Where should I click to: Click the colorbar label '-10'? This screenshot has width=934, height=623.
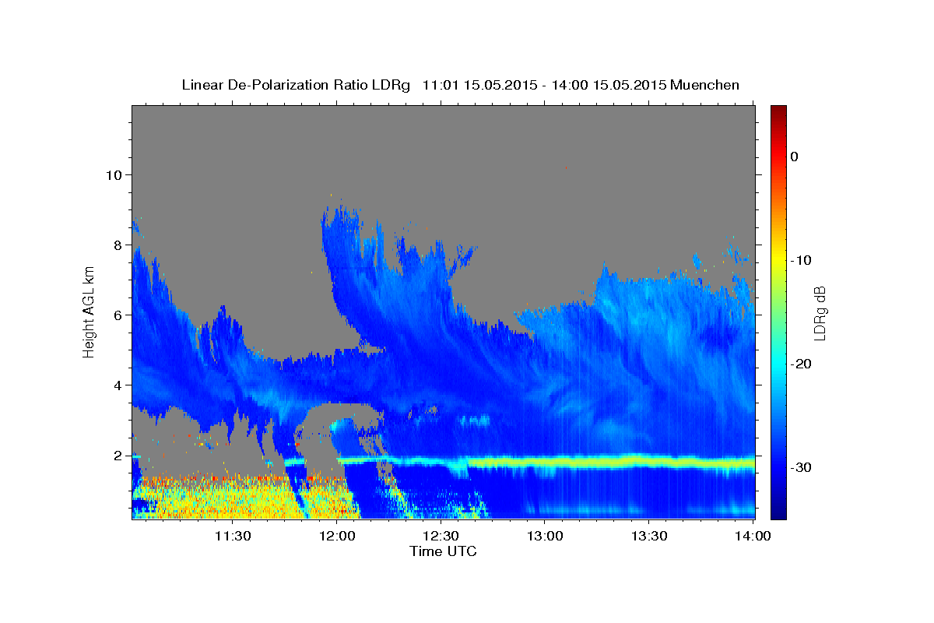coord(802,260)
